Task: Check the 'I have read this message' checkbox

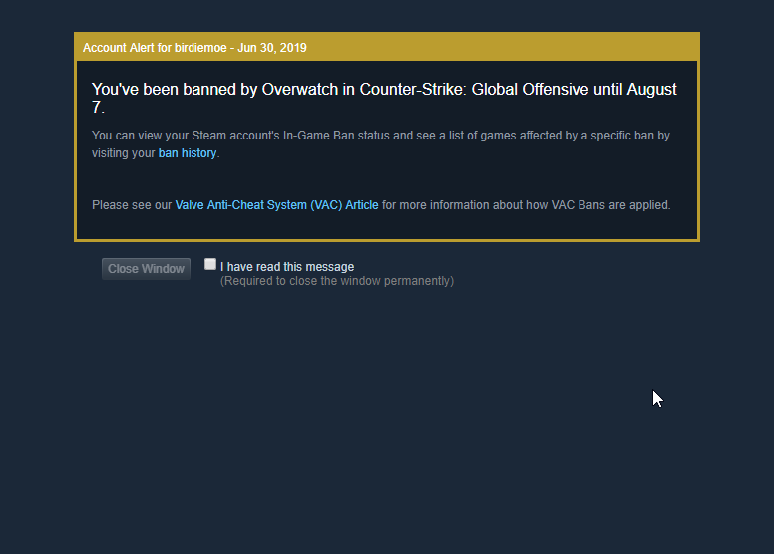Action: tap(210, 264)
